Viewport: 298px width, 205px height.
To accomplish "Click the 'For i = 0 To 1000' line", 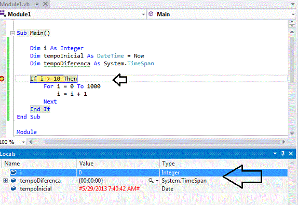I will (72, 86).
